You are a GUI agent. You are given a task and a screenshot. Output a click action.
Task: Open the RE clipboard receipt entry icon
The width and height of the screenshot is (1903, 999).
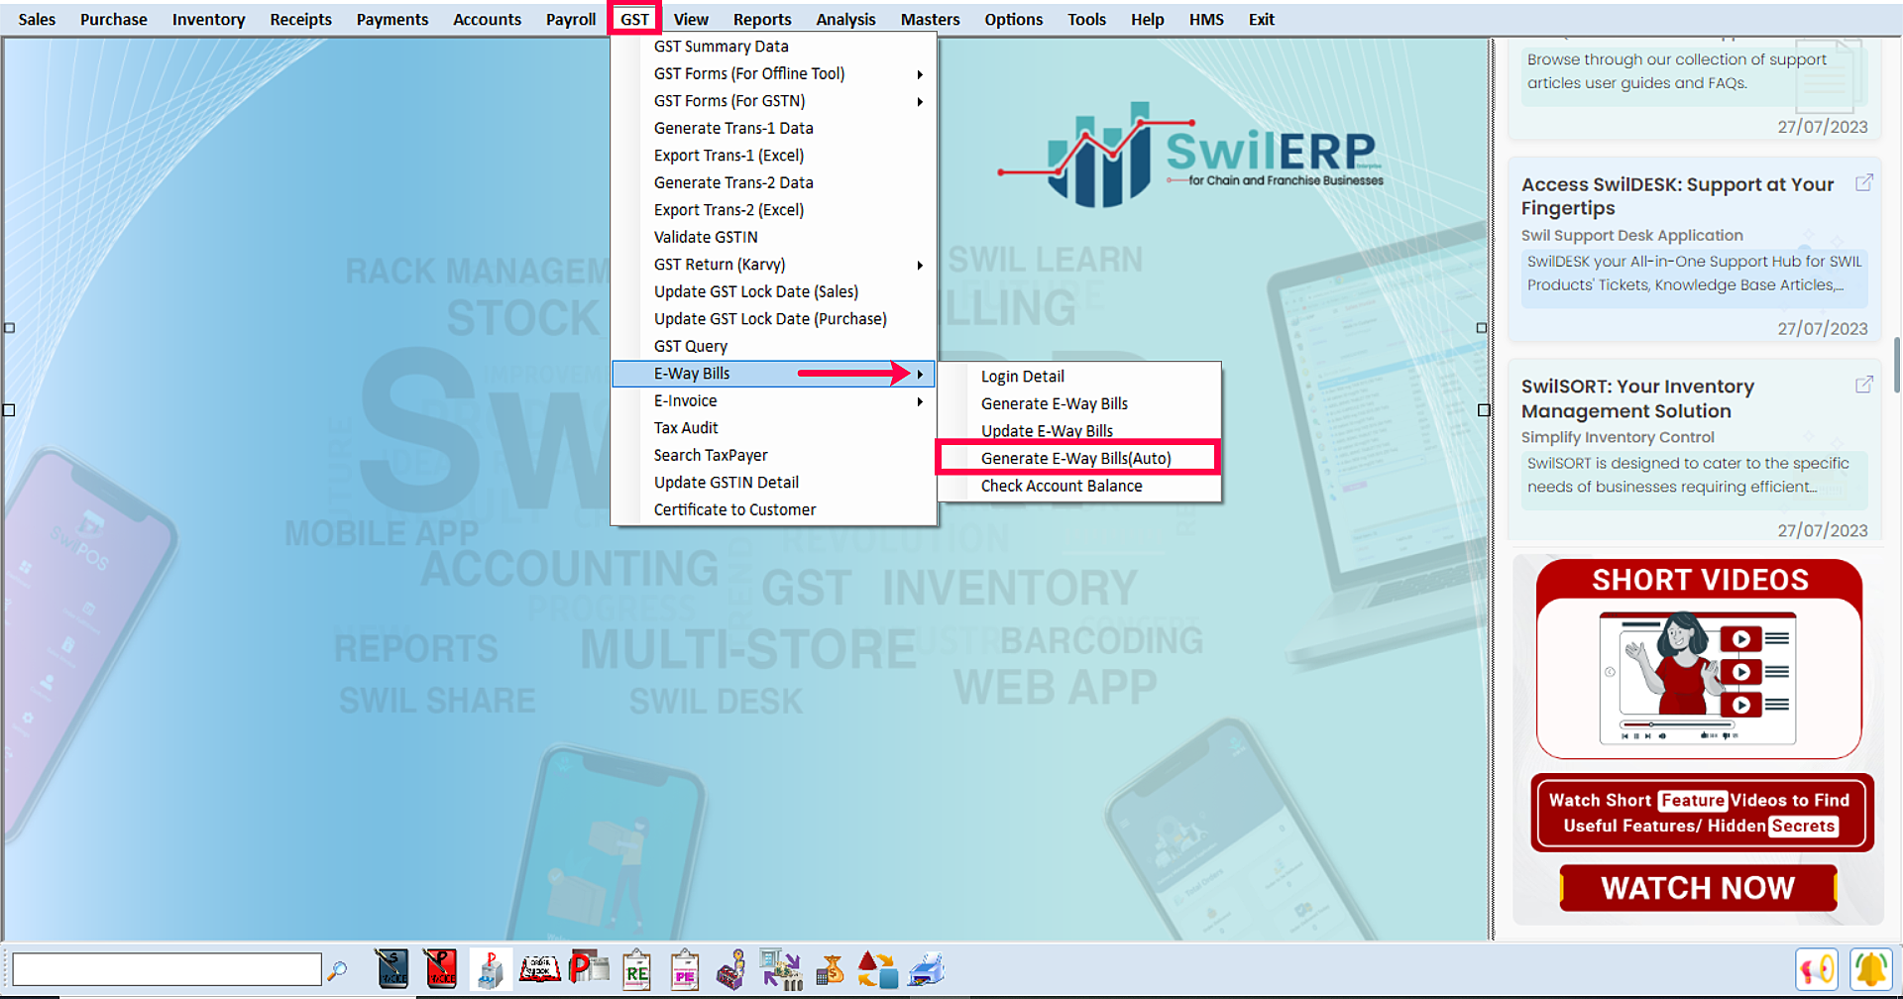click(x=636, y=969)
